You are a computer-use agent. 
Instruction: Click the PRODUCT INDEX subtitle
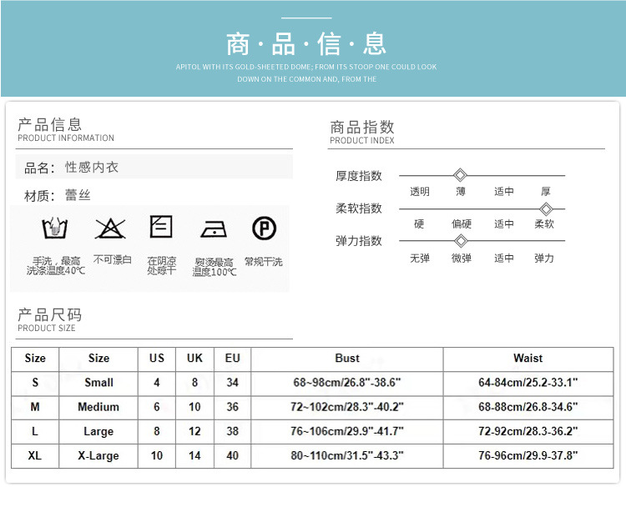pos(362,140)
